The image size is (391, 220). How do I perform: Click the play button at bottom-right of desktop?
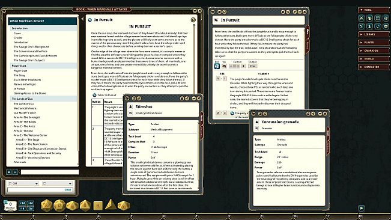click(x=362, y=208)
